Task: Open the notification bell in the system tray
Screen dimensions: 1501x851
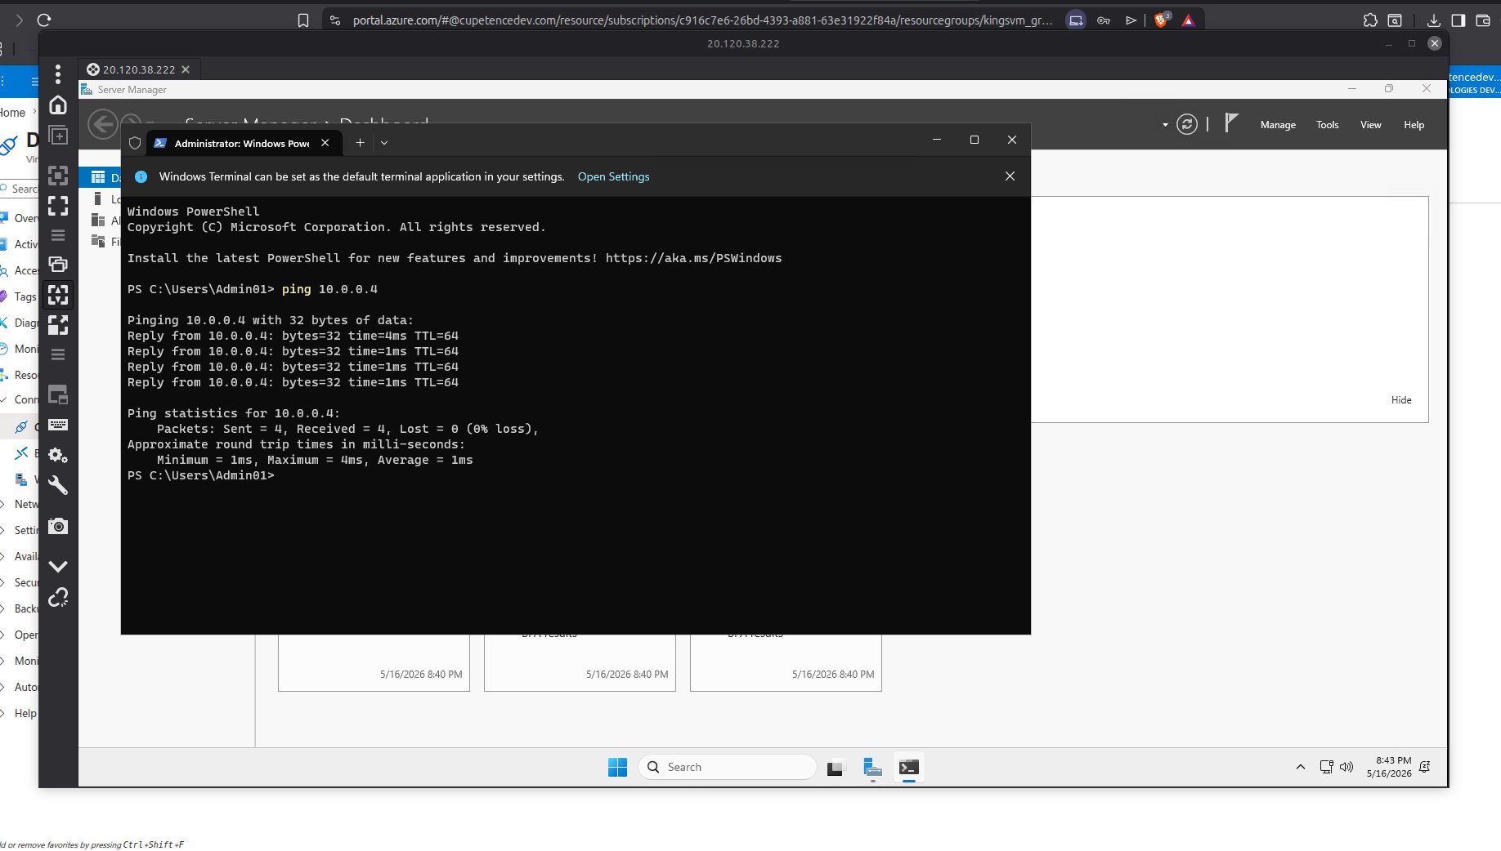Action: point(1425,766)
